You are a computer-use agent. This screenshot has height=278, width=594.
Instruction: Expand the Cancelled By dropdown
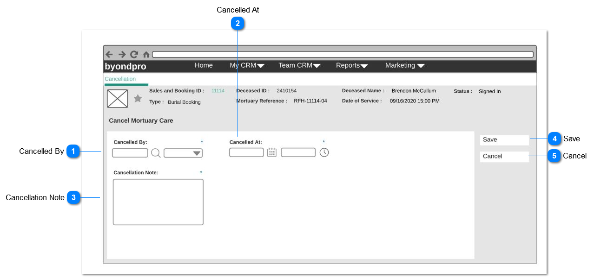coord(183,153)
